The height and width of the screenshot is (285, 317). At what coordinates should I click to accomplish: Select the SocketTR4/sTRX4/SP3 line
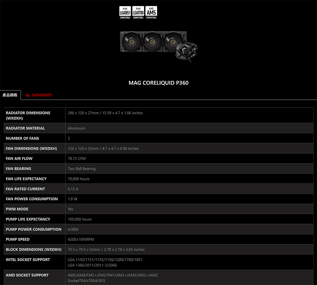pos(86,281)
